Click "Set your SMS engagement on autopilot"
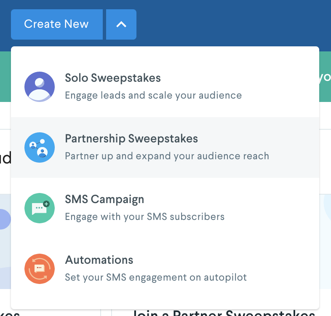This screenshot has height=316, width=331. click(x=156, y=277)
